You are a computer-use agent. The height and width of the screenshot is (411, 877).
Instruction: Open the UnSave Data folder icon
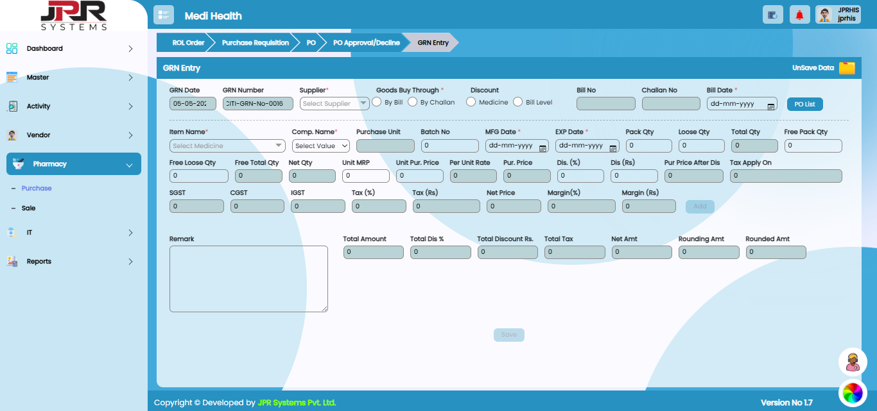847,68
